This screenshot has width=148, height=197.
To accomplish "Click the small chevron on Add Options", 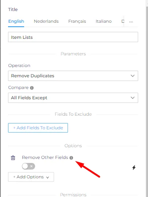I will tap(48, 177).
